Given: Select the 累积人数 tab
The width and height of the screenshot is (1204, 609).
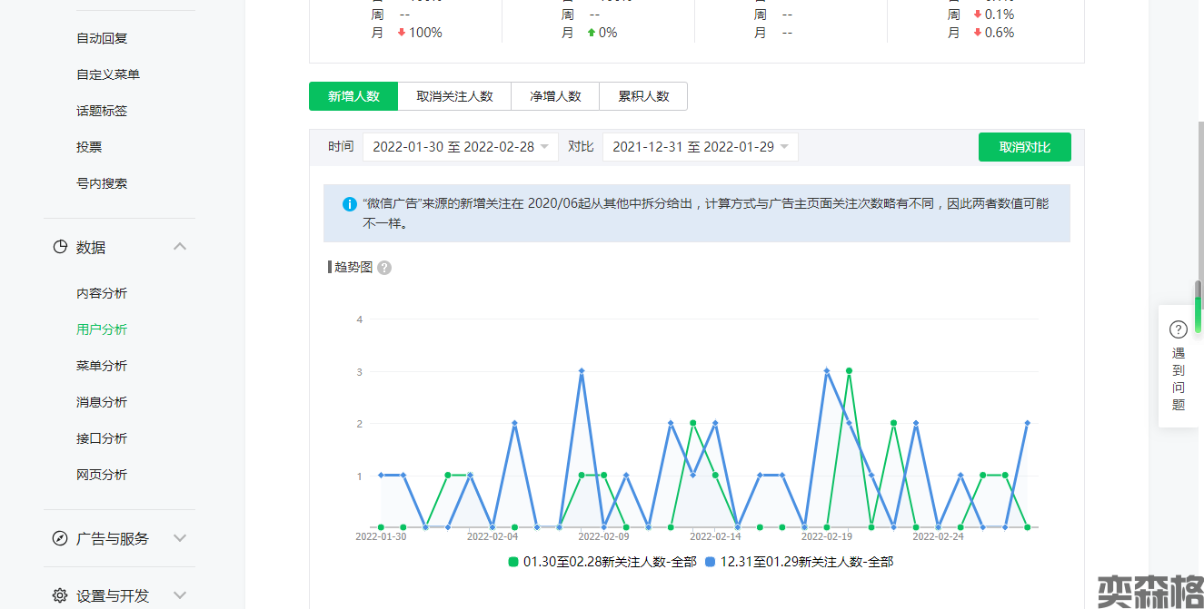Looking at the screenshot, I should point(643,96).
